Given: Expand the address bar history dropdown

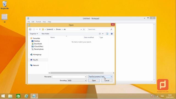Looking at the screenshot, I should click(x=81, y=29).
